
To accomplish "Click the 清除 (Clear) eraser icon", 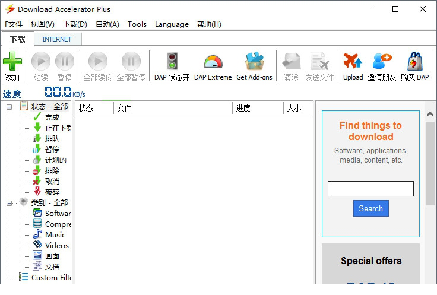I will coord(292,61).
